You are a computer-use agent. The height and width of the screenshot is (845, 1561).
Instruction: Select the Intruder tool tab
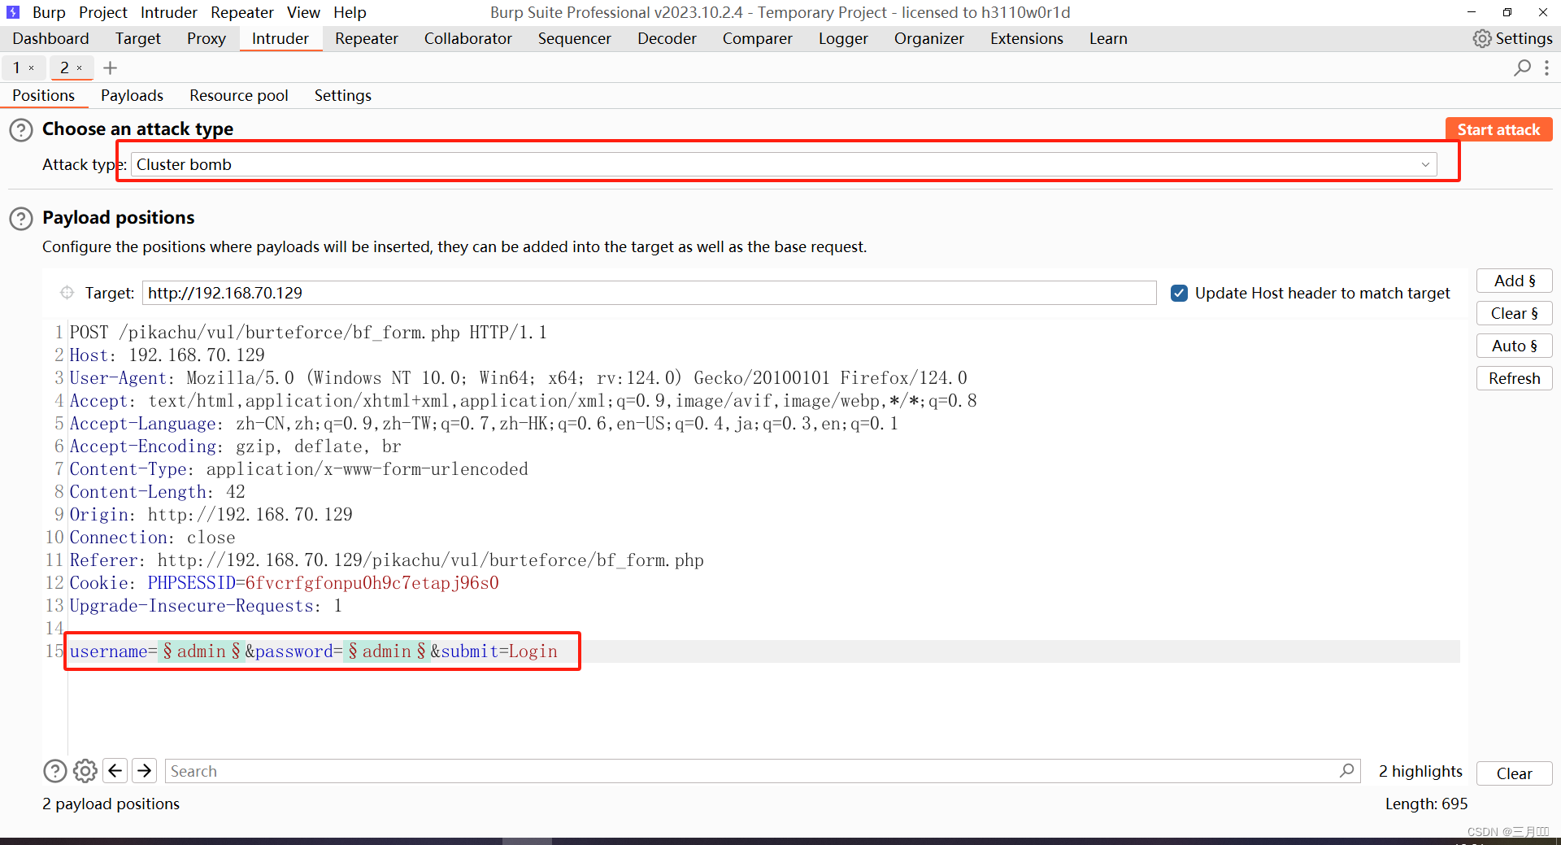pyautogui.click(x=280, y=38)
